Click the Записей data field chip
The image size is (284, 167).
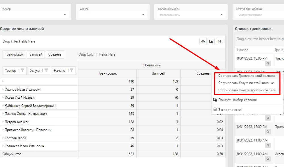pos(36,55)
